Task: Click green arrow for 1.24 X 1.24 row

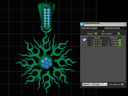Action: [x=120, y=40]
